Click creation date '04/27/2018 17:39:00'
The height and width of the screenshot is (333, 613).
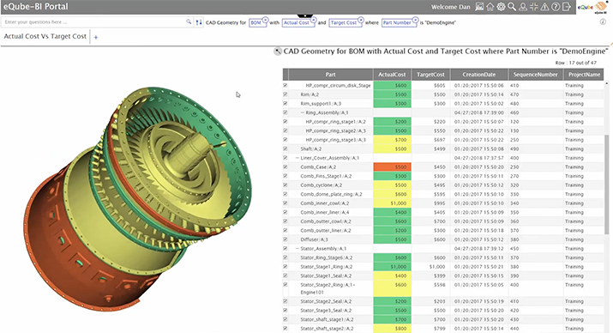click(x=479, y=112)
